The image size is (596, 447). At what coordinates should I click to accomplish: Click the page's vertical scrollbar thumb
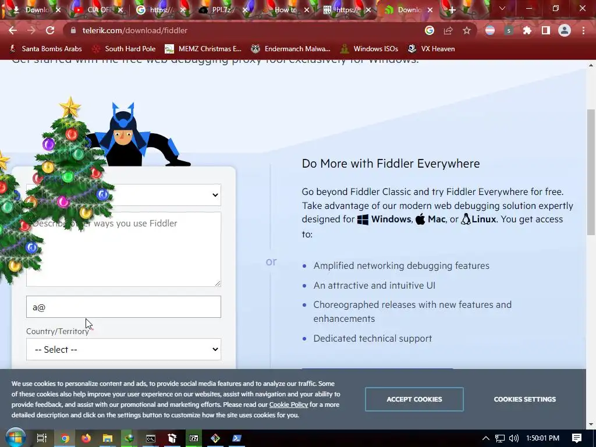(x=591, y=172)
